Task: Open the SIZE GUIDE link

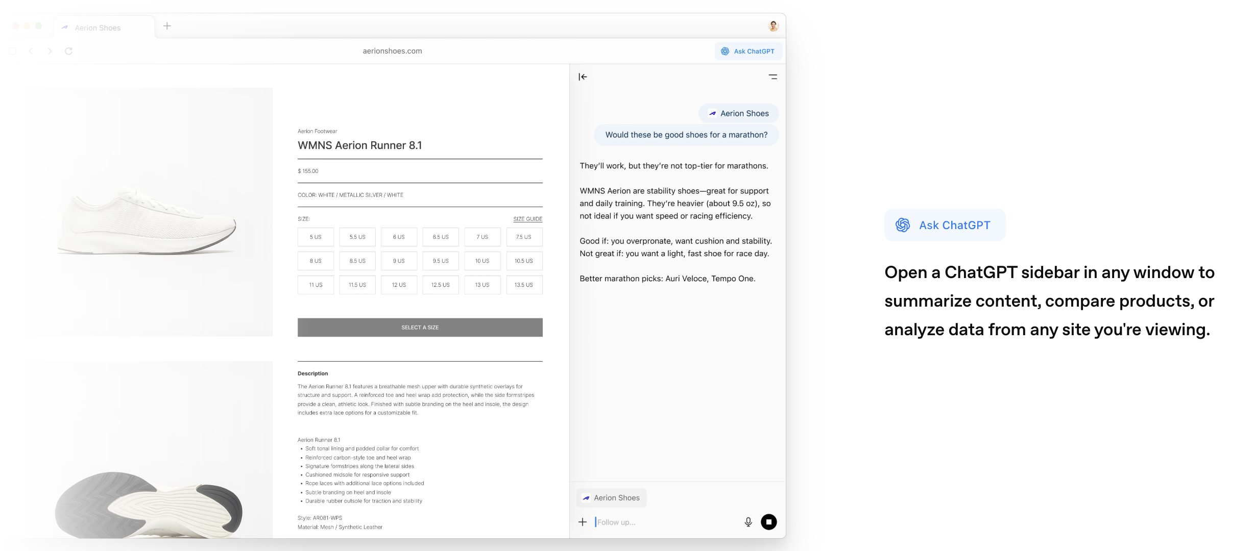Action: [527, 219]
